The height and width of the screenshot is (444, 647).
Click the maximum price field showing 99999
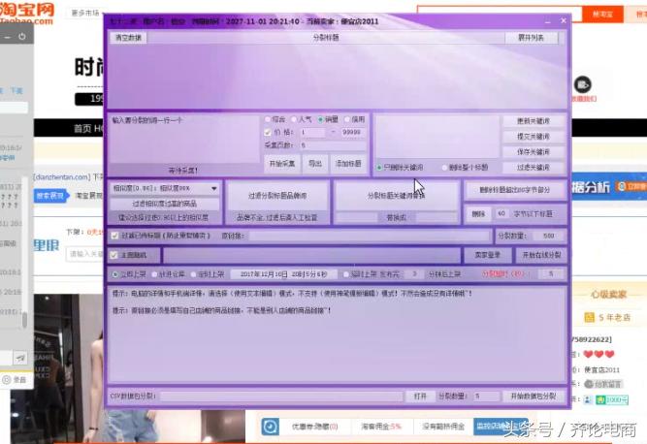coord(352,133)
